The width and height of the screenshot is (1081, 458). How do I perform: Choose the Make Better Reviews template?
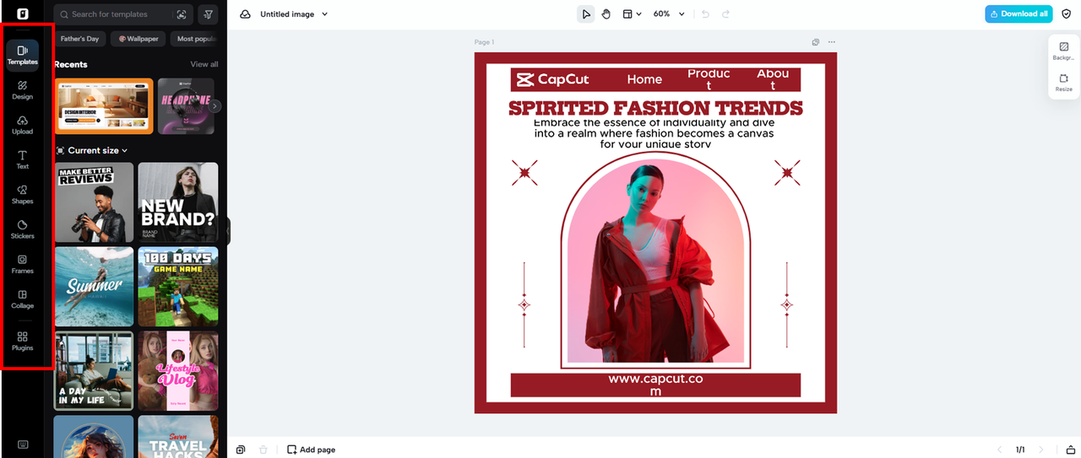pyautogui.click(x=95, y=202)
